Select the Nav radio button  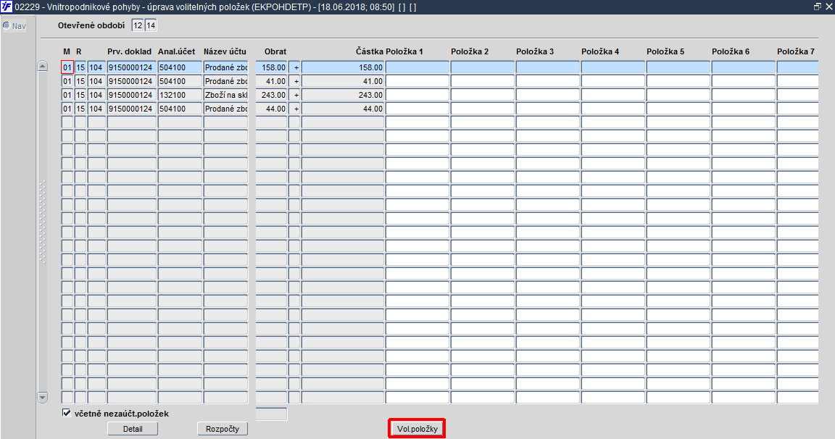coord(7,25)
